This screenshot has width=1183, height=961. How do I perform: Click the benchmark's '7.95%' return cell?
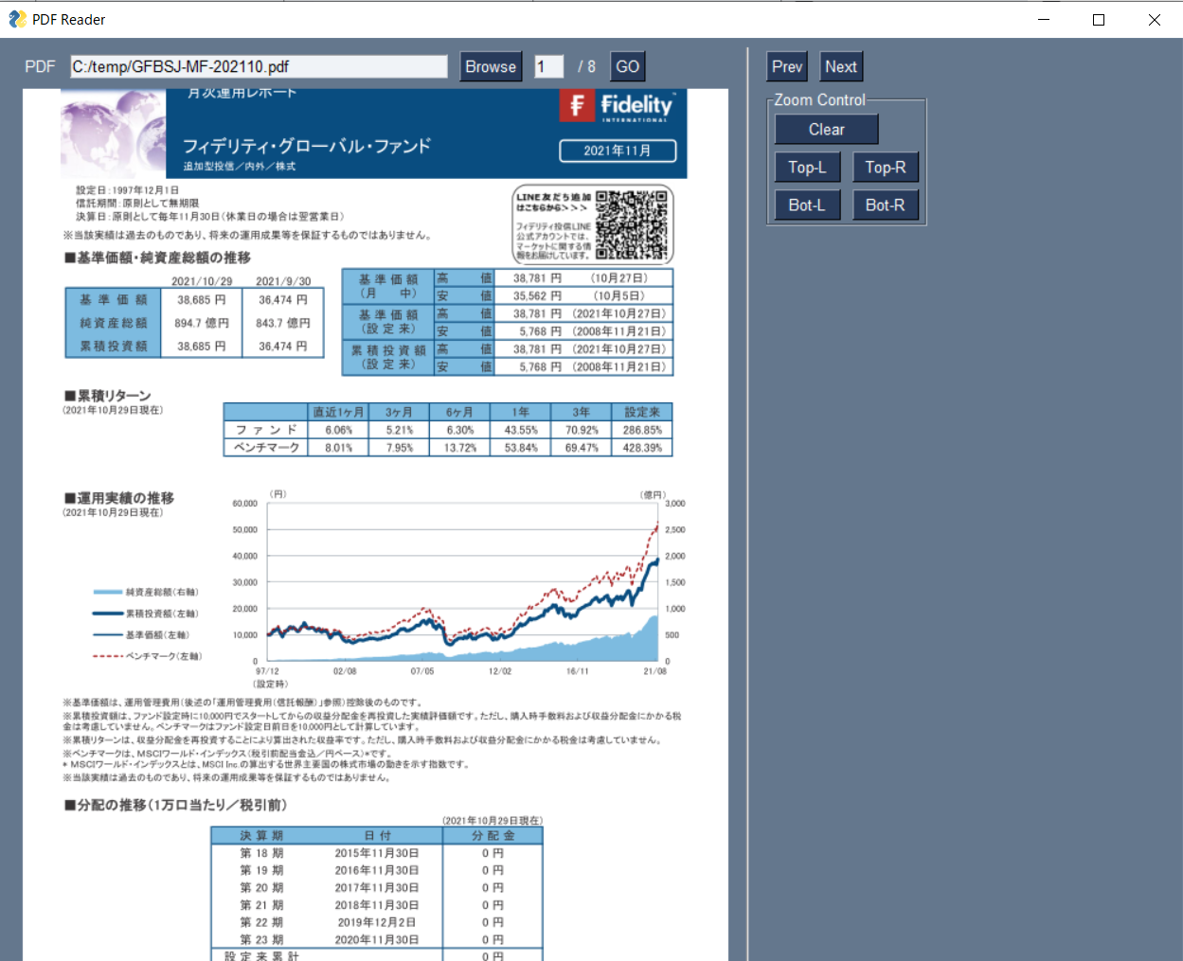pos(400,448)
